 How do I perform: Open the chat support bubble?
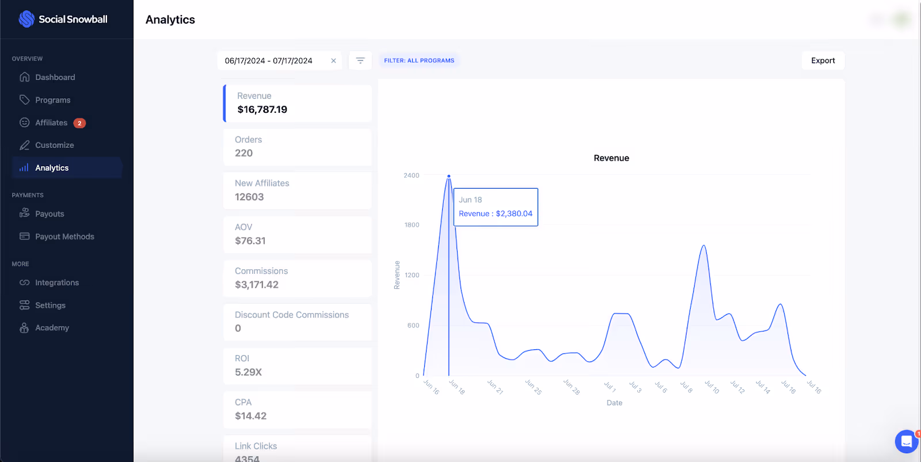click(x=907, y=441)
